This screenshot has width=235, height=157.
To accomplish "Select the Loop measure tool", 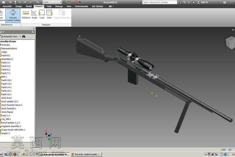I will click(42, 14).
